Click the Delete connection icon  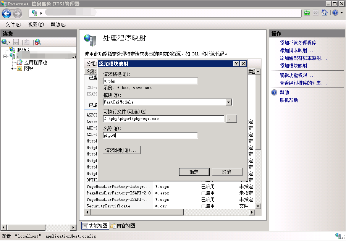(37, 42)
